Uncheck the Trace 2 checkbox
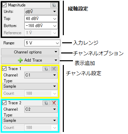 pyautogui.click(x=4, y=103)
